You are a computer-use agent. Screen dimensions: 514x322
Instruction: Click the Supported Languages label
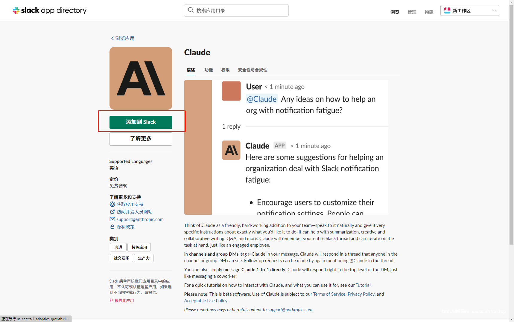131,161
